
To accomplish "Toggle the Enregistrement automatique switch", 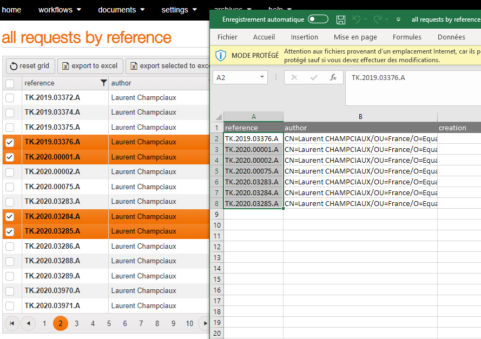I will [x=318, y=19].
